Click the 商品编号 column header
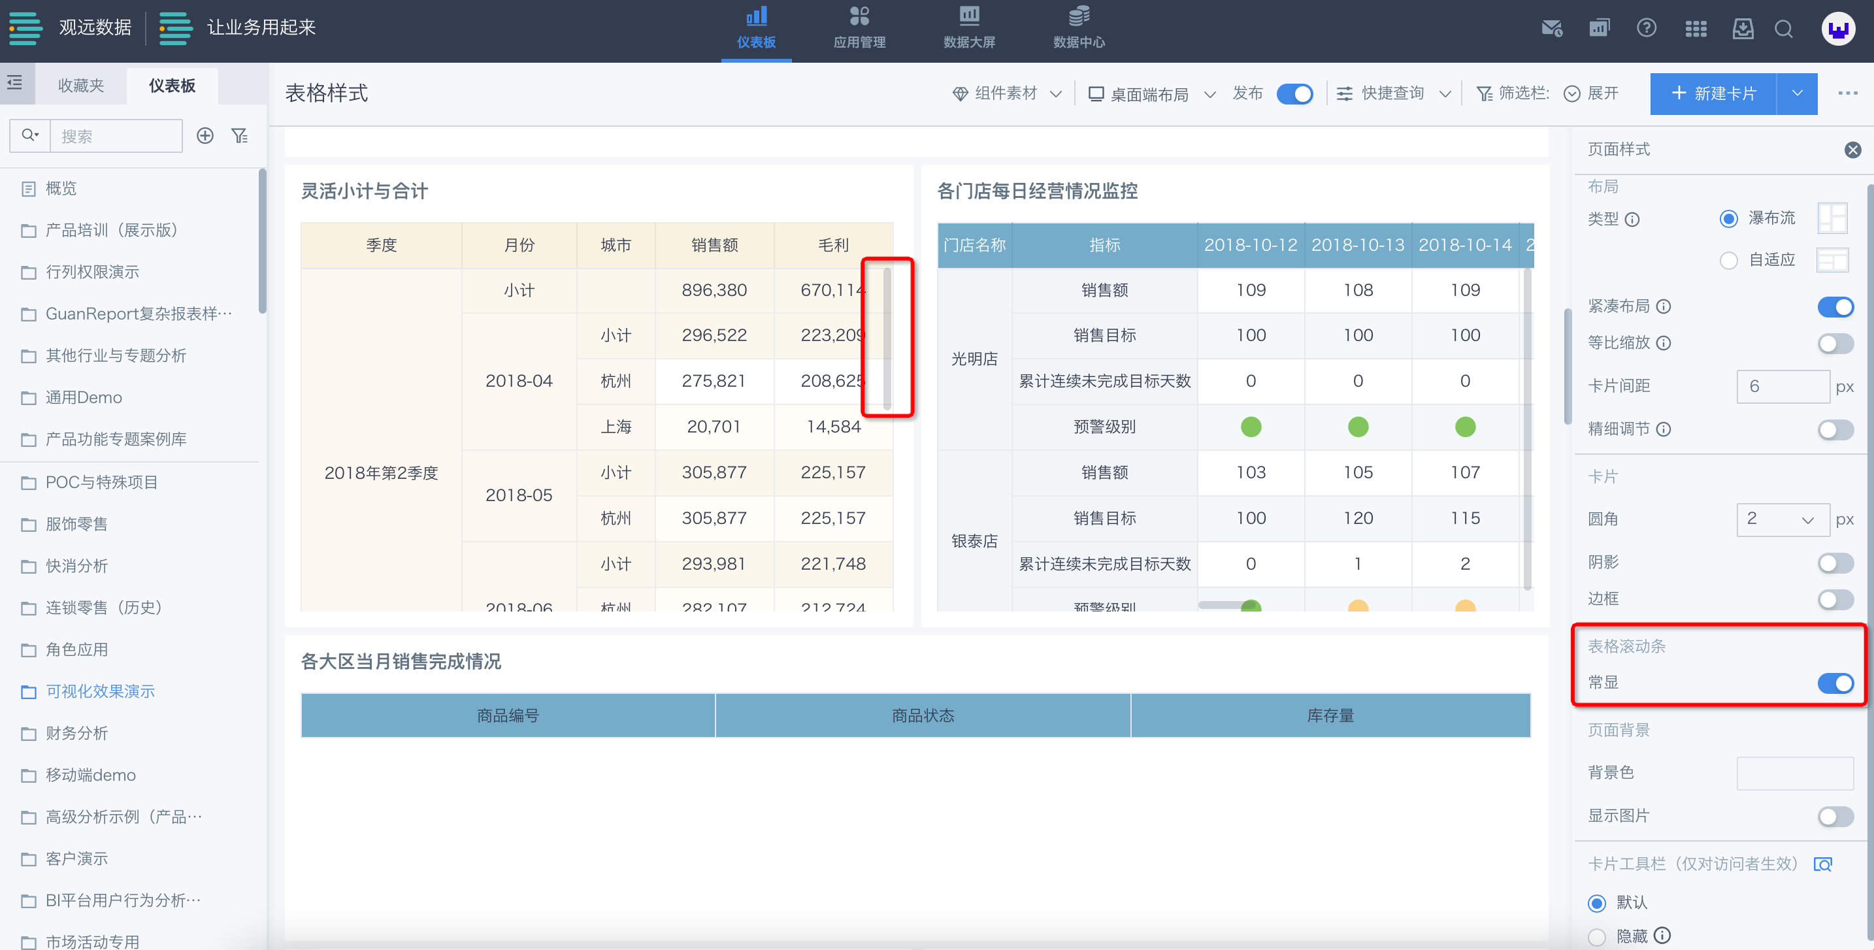Image resolution: width=1874 pixels, height=950 pixels. pyautogui.click(x=508, y=716)
